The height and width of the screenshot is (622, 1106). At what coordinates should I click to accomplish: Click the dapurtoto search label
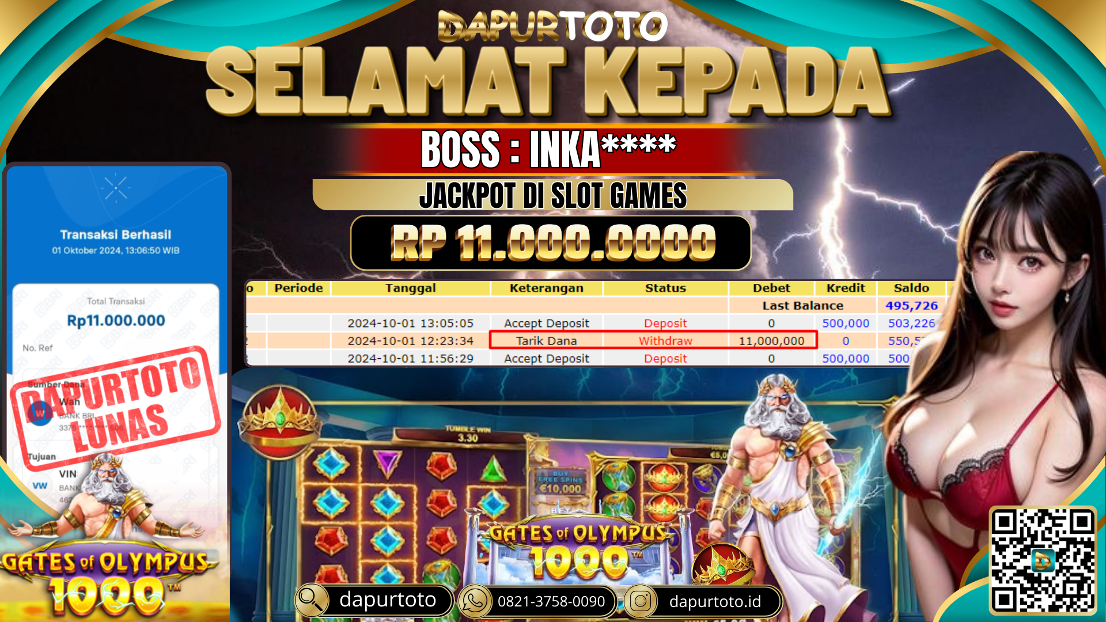388,600
